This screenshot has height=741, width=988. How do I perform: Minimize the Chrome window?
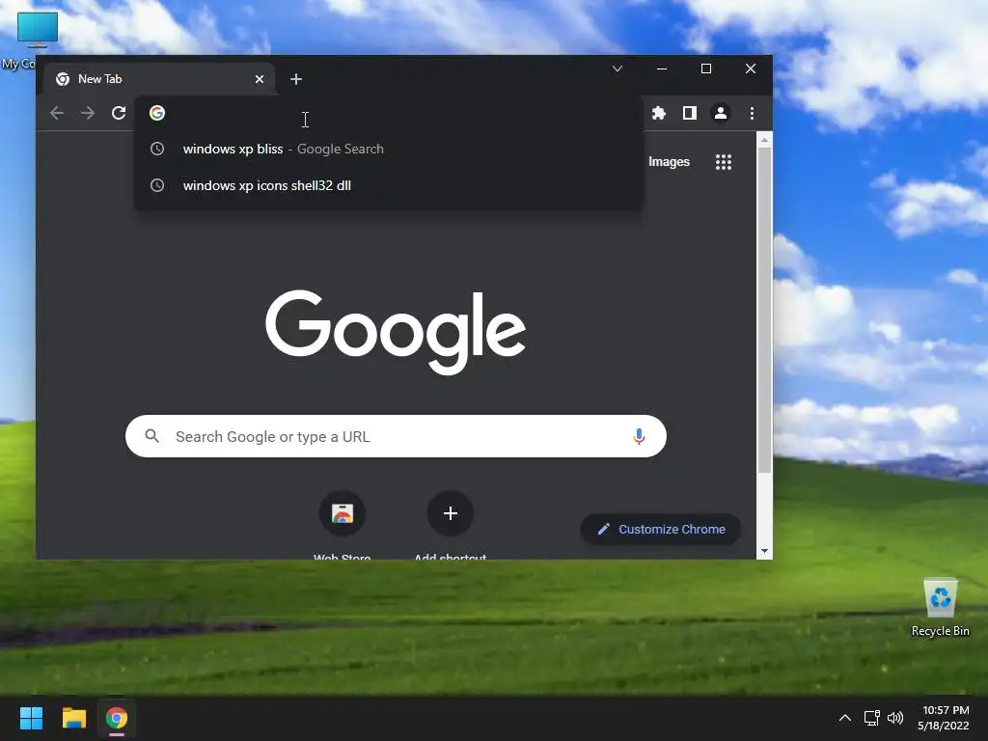pos(662,69)
